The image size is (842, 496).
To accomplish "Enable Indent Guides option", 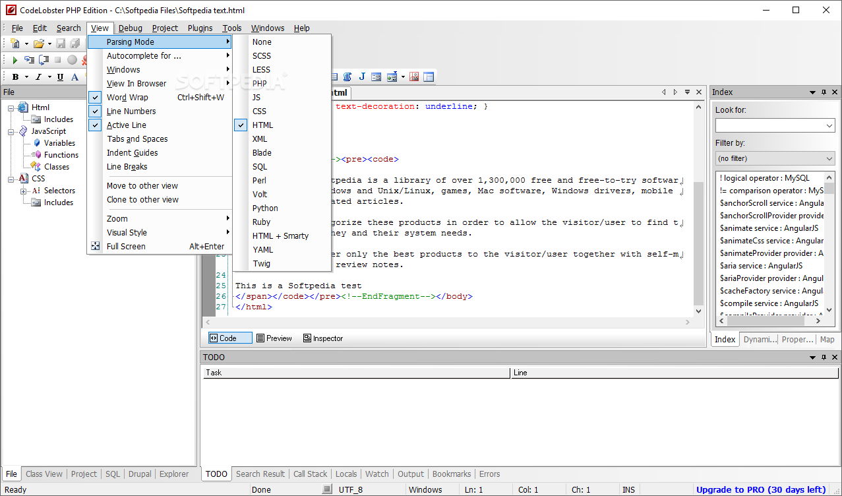I will pyautogui.click(x=160, y=153).
